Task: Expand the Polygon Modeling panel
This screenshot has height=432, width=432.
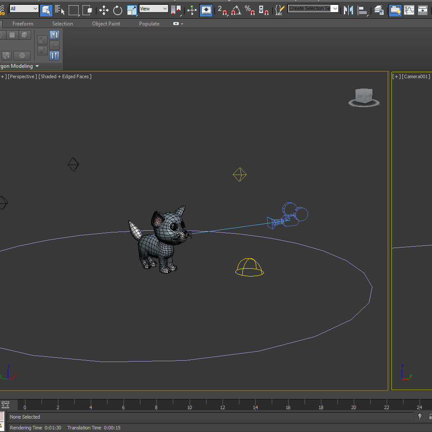Action: pos(37,66)
